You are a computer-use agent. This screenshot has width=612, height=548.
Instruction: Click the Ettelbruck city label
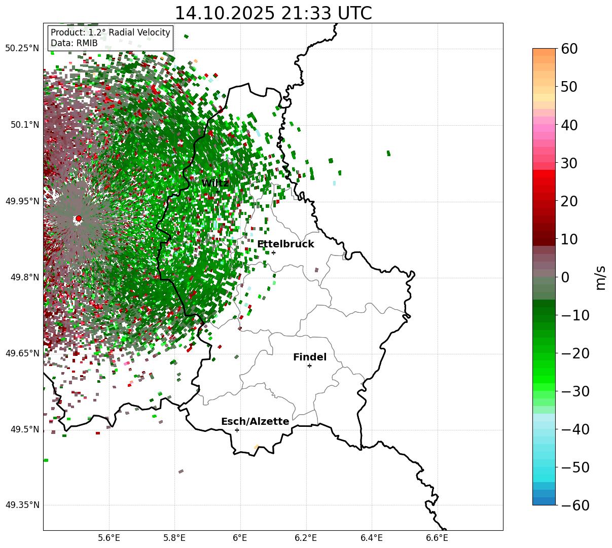[x=285, y=244]
